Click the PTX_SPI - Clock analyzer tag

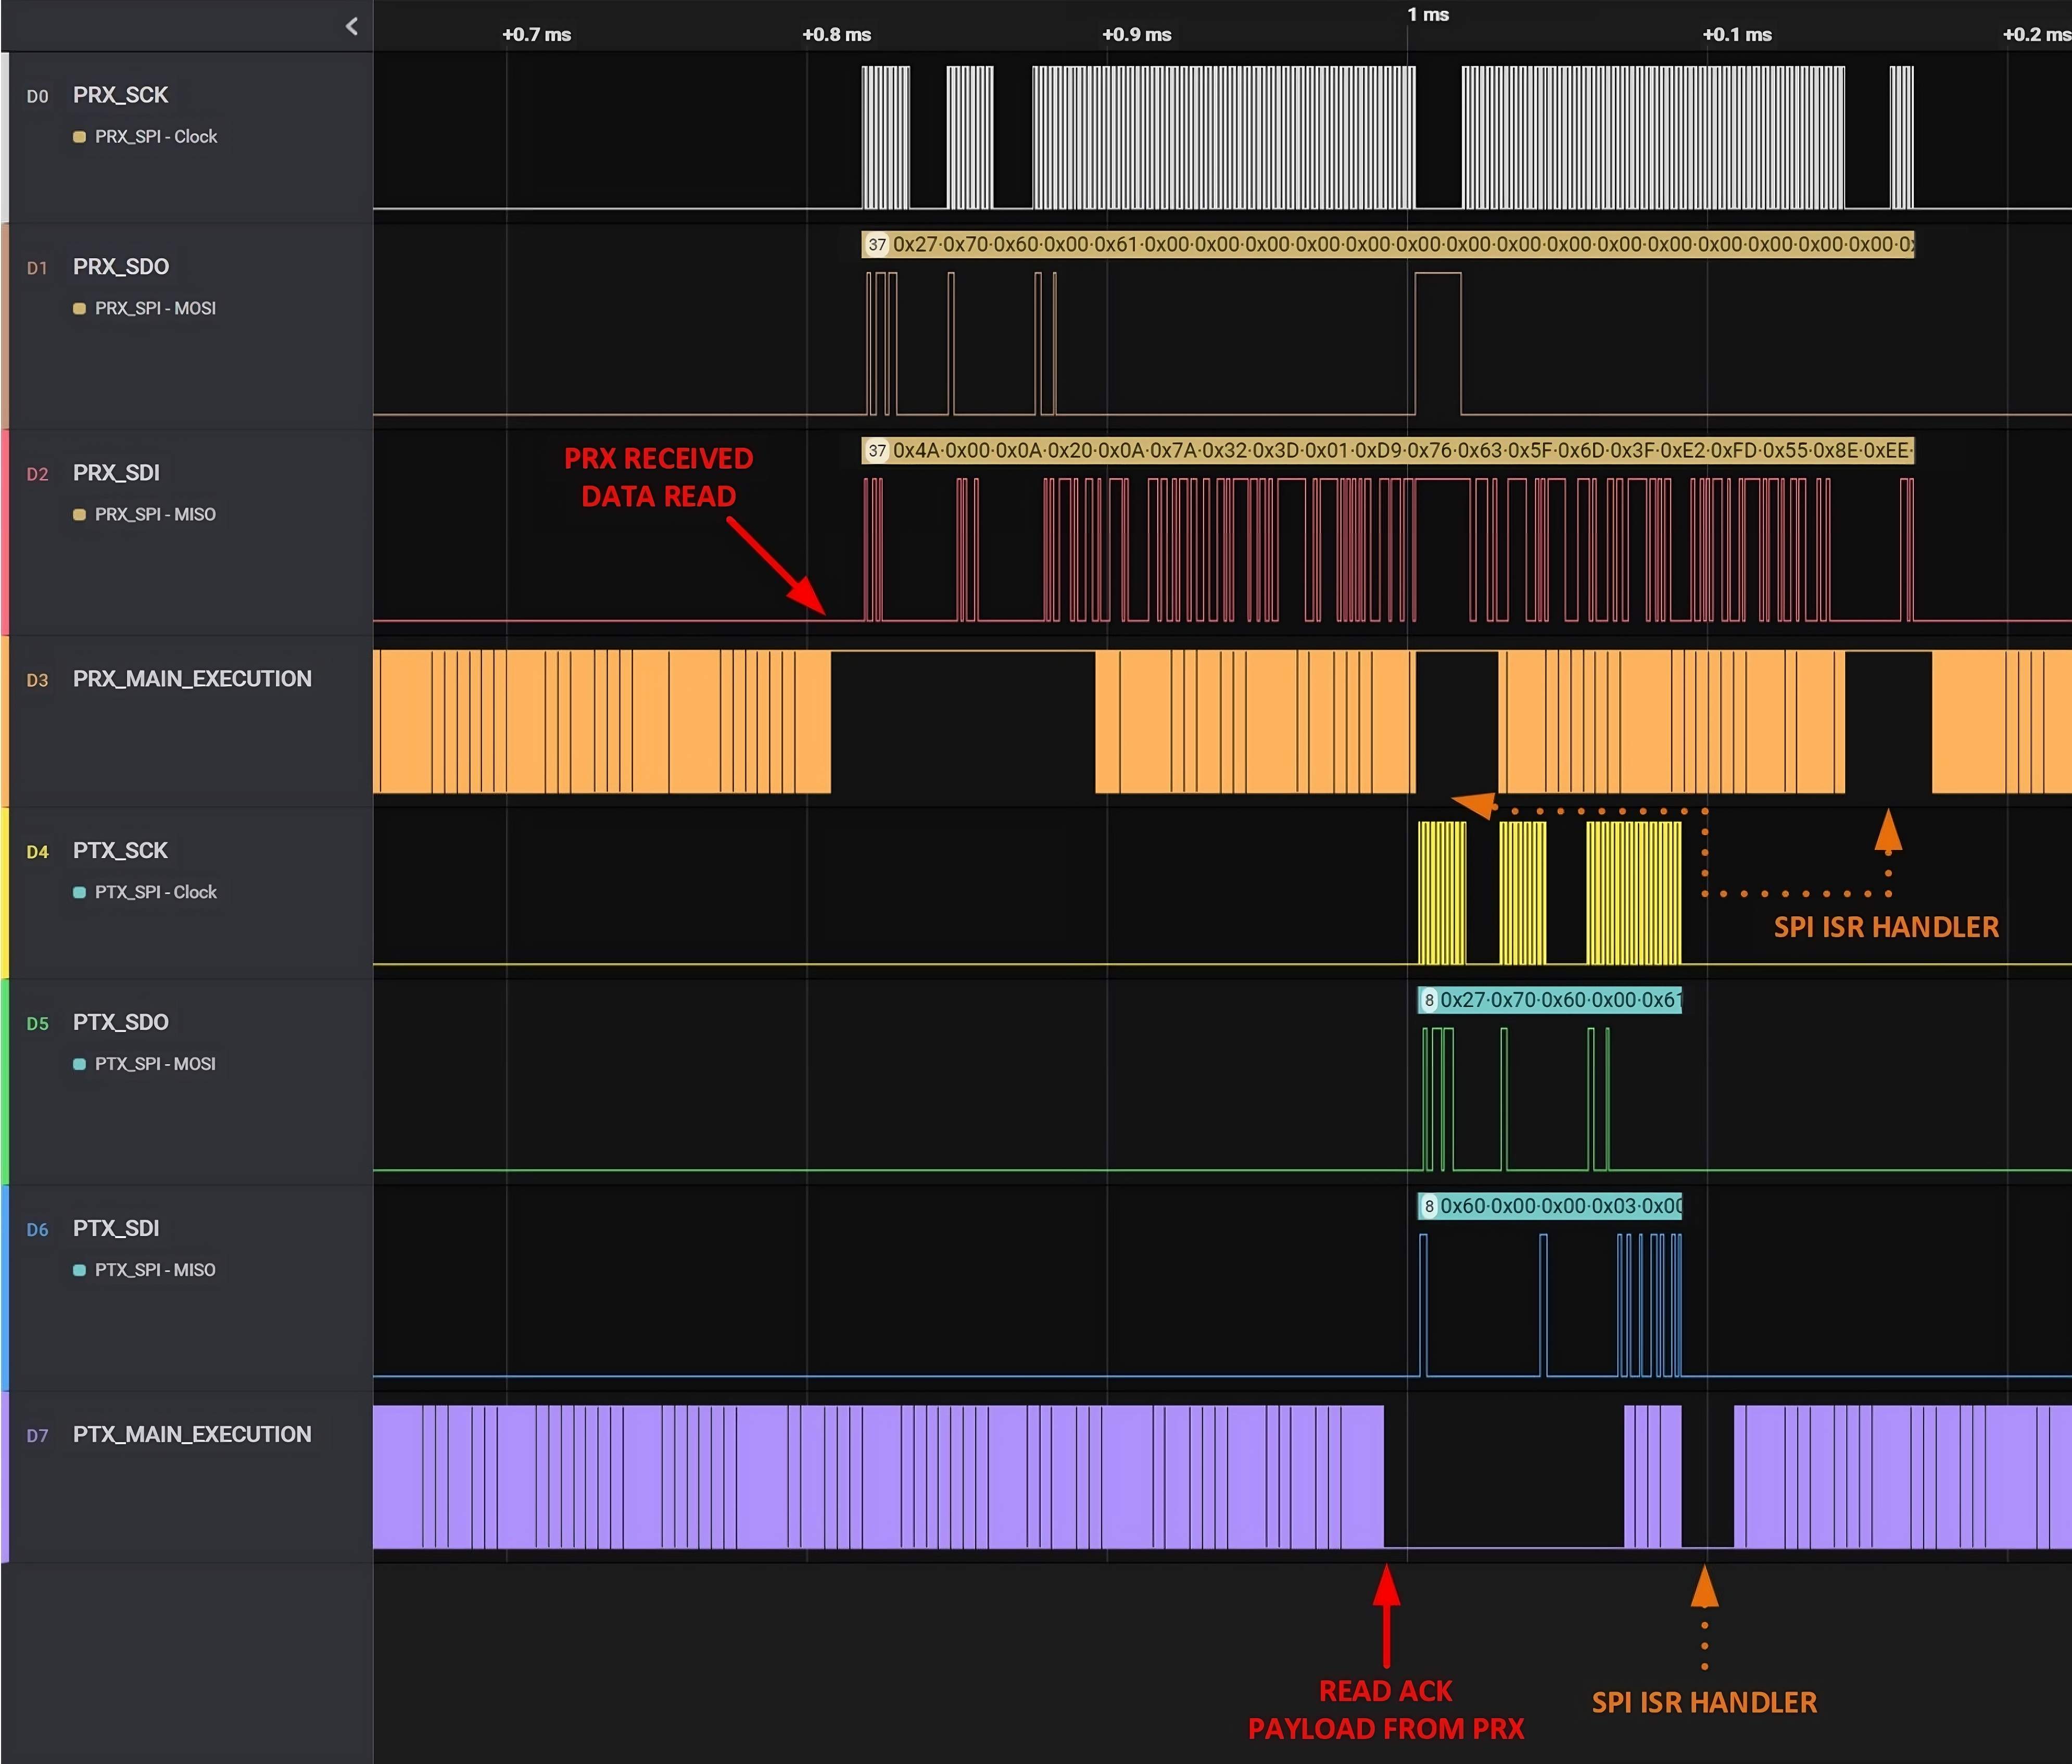[x=145, y=893]
